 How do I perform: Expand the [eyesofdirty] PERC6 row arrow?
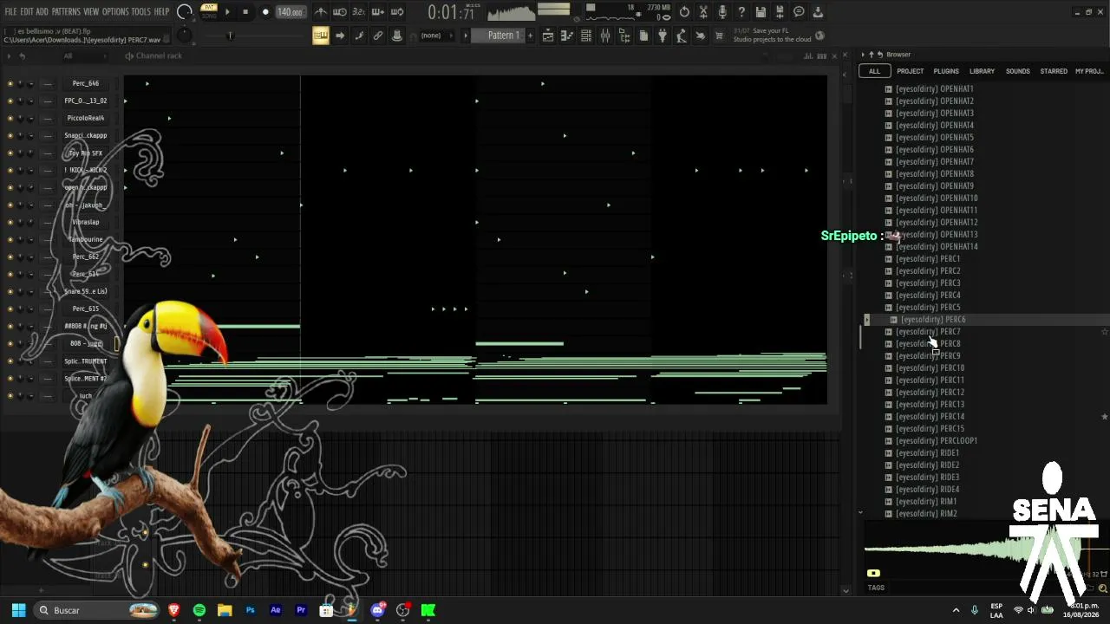(x=866, y=320)
